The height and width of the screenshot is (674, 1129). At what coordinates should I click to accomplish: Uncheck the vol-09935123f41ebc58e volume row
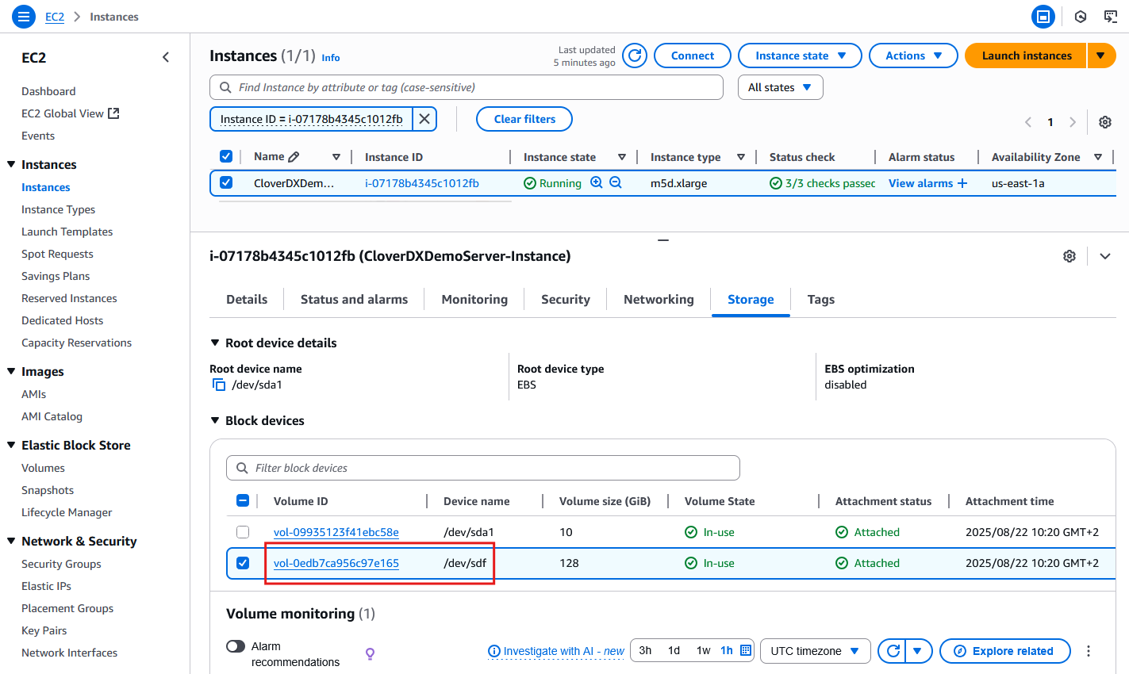243,531
